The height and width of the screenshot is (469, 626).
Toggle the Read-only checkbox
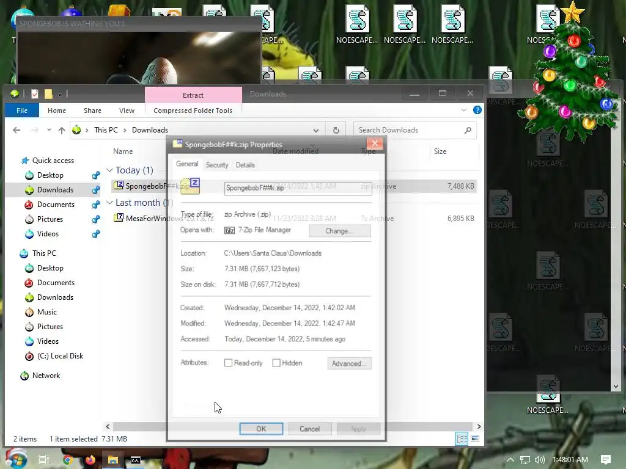point(229,363)
